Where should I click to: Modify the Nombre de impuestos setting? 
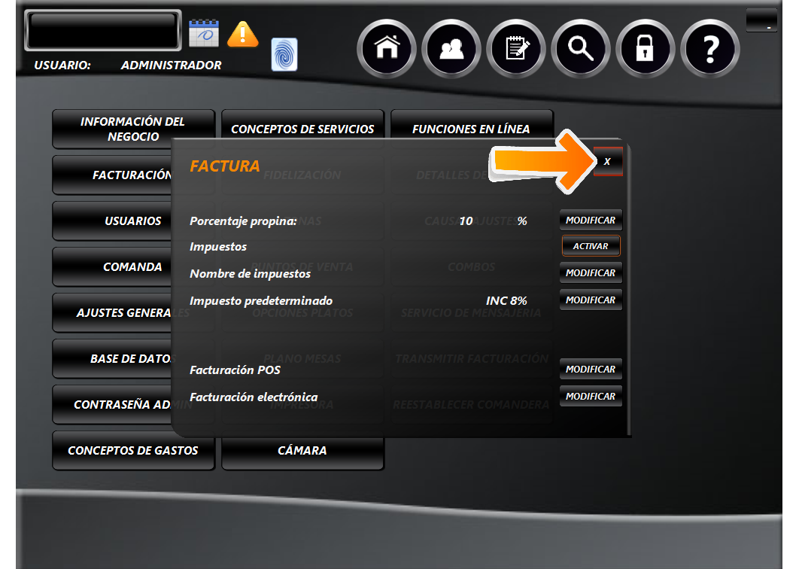591,273
